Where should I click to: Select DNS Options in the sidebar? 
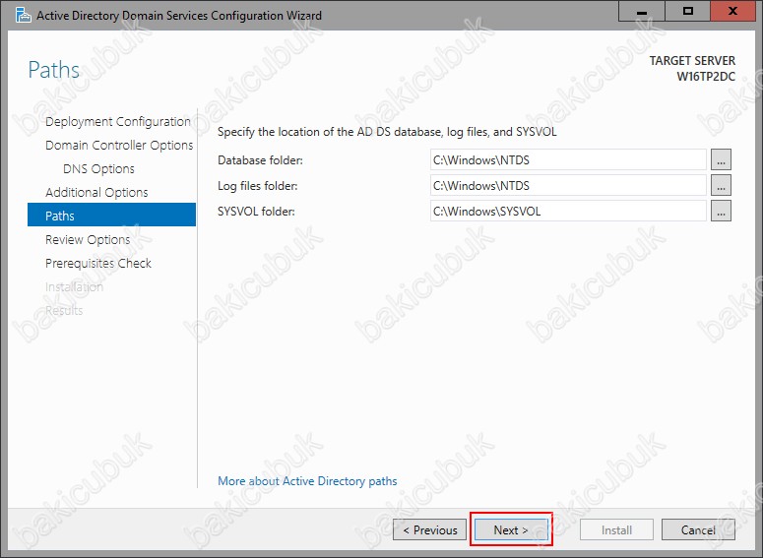click(98, 169)
